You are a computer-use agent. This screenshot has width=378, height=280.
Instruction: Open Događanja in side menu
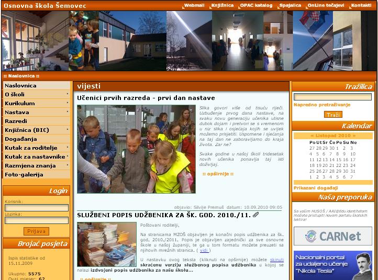click(x=37, y=139)
